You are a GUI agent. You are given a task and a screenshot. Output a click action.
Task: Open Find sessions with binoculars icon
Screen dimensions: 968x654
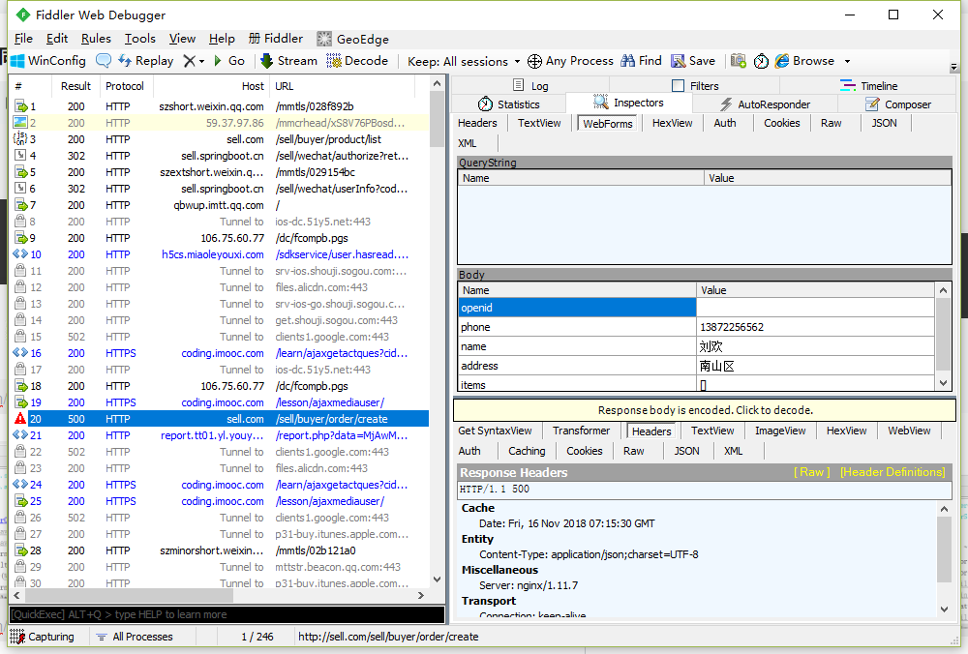click(641, 61)
